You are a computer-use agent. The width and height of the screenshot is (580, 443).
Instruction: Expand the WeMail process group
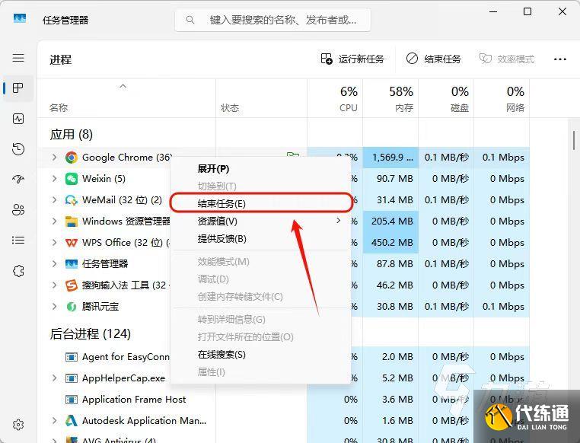click(x=54, y=200)
